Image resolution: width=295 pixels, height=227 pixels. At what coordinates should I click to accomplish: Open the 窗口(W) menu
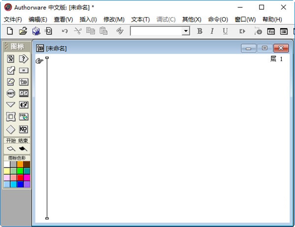(245, 19)
